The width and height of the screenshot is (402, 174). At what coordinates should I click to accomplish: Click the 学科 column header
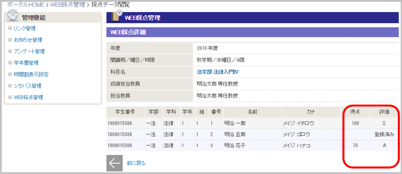coord(171,112)
